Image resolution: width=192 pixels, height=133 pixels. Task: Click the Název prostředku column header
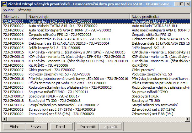[x=160, y=16]
